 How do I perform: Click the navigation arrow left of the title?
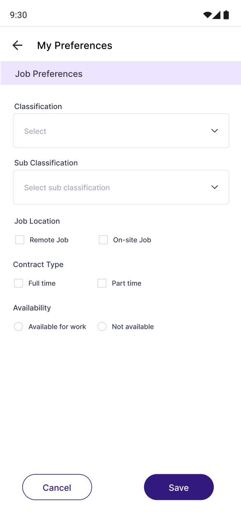click(x=17, y=45)
